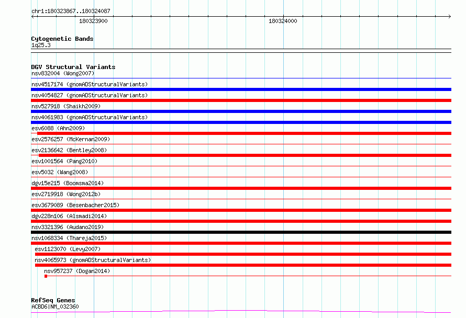Viewport: 466px width, 318px height.
Task: Click esv3679089 (Besenbacher2015) label
Action: pos(75,205)
